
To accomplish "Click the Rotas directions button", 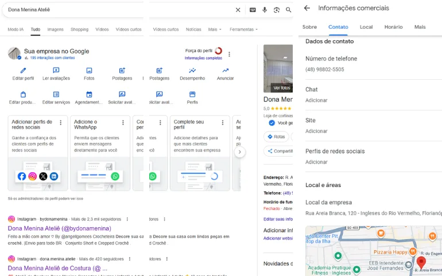I will click(276, 137).
